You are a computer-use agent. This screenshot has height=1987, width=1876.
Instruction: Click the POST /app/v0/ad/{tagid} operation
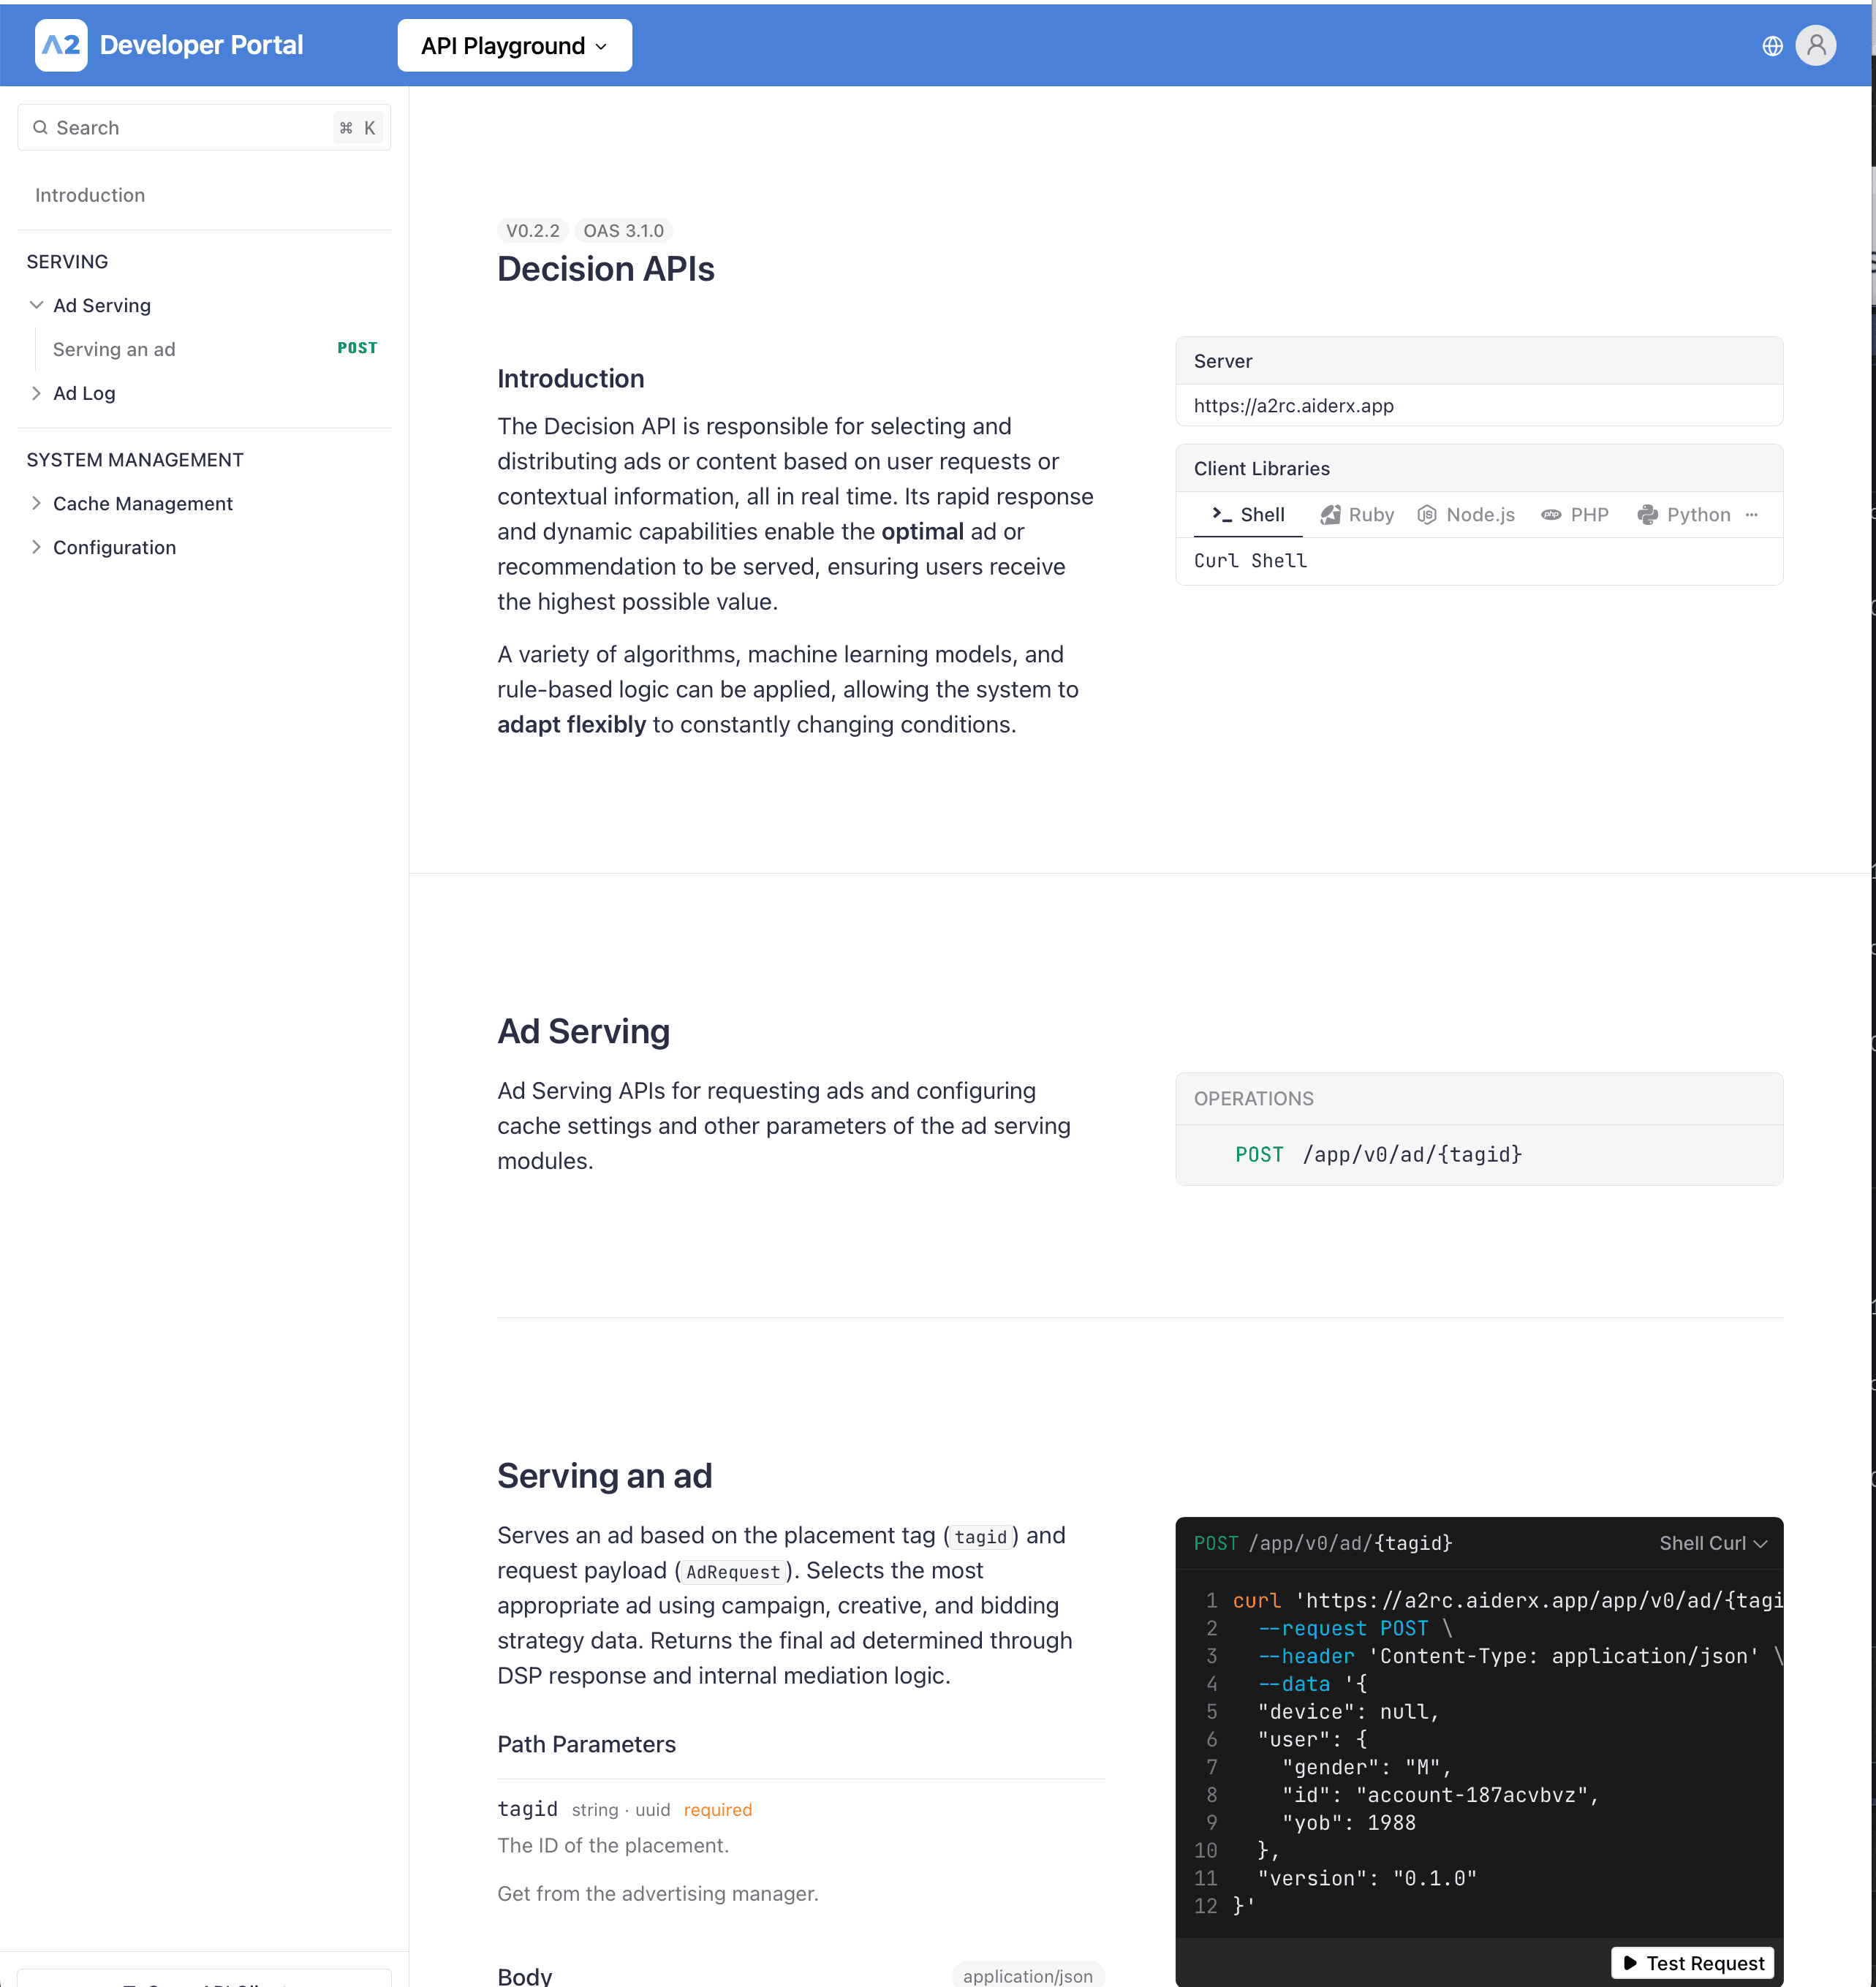point(1380,1154)
